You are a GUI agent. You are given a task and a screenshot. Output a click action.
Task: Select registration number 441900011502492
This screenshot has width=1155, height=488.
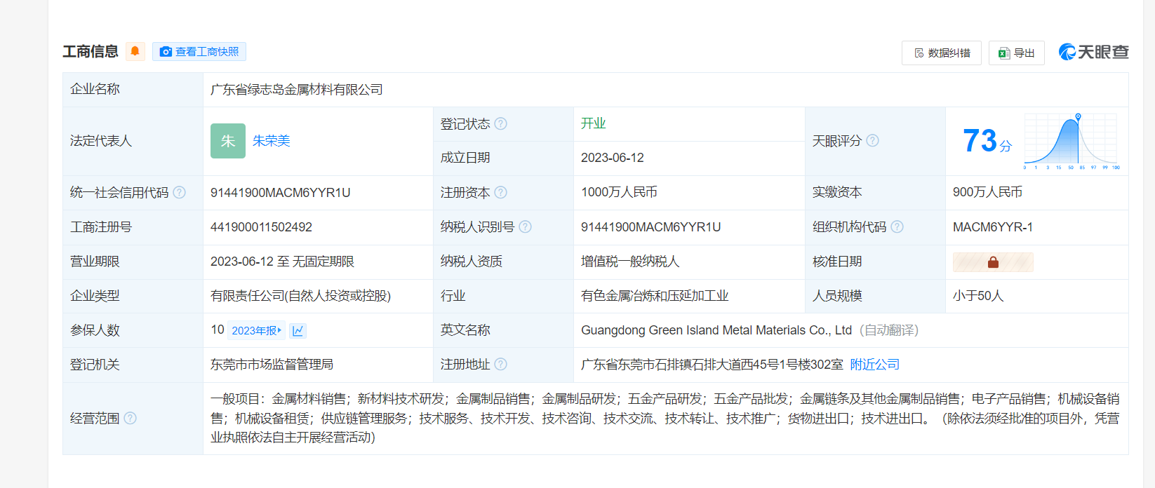[261, 227]
